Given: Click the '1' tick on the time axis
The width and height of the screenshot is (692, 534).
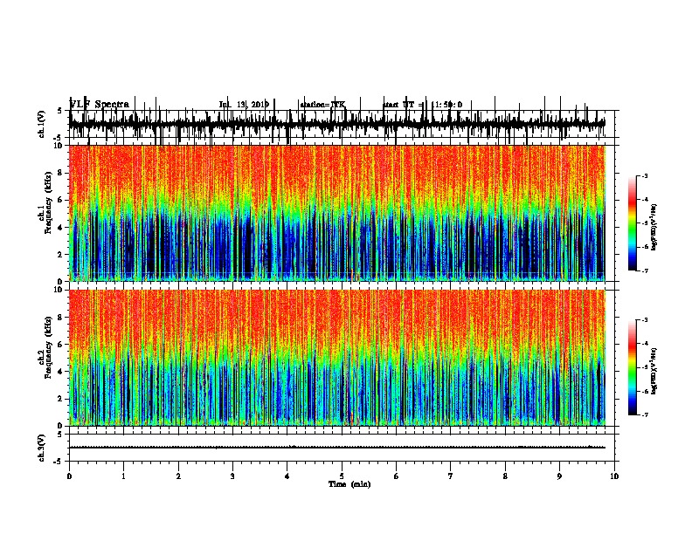Looking at the screenshot, I should coord(124,476).
